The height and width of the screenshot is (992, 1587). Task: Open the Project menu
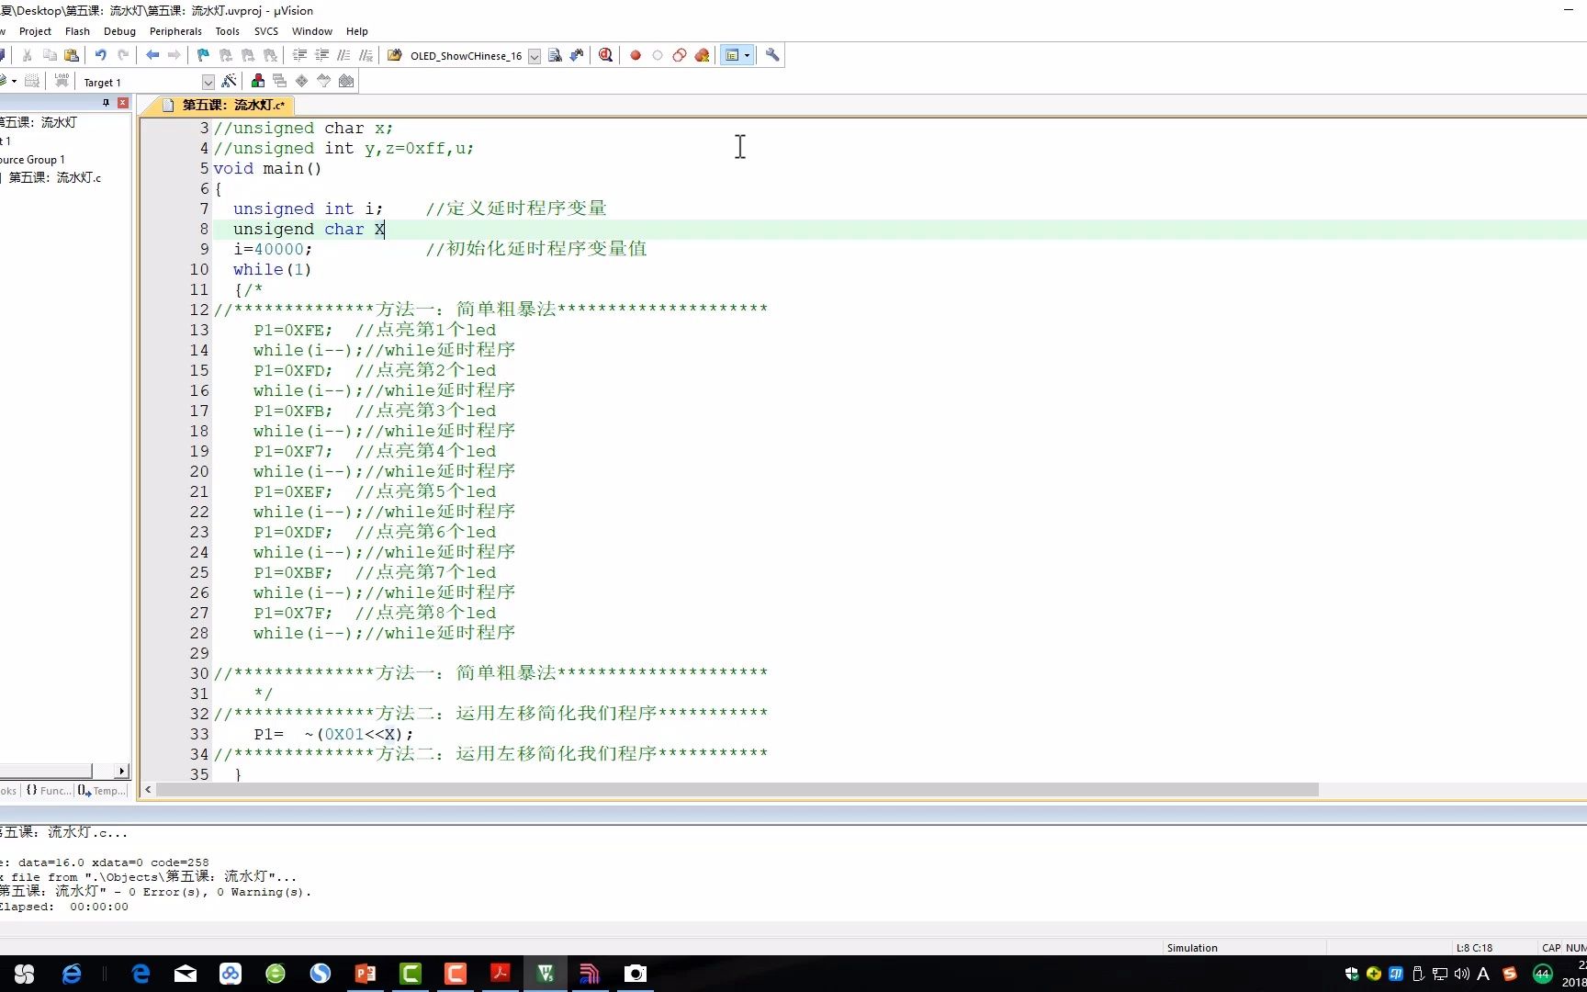click(35, 31)
